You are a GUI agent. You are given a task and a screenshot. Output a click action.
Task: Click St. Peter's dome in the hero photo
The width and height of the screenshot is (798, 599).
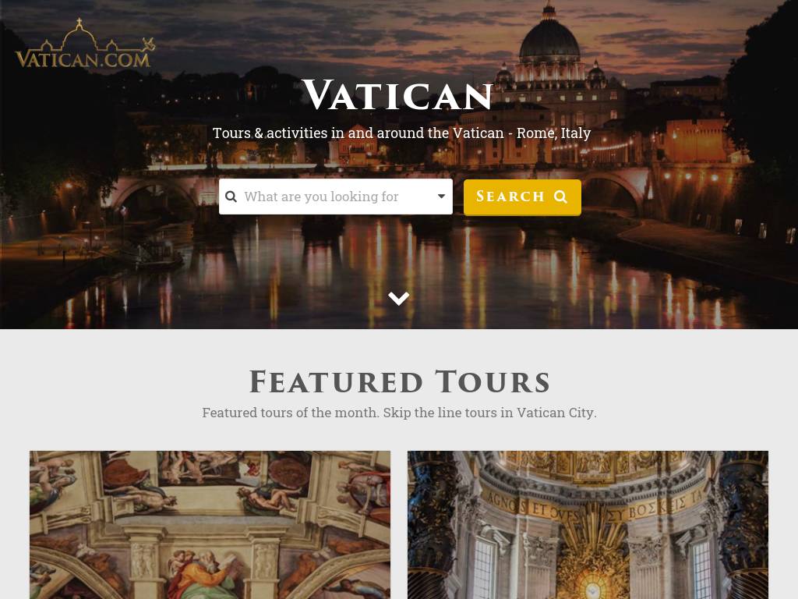pyautogui.click(x=549, y=38)
